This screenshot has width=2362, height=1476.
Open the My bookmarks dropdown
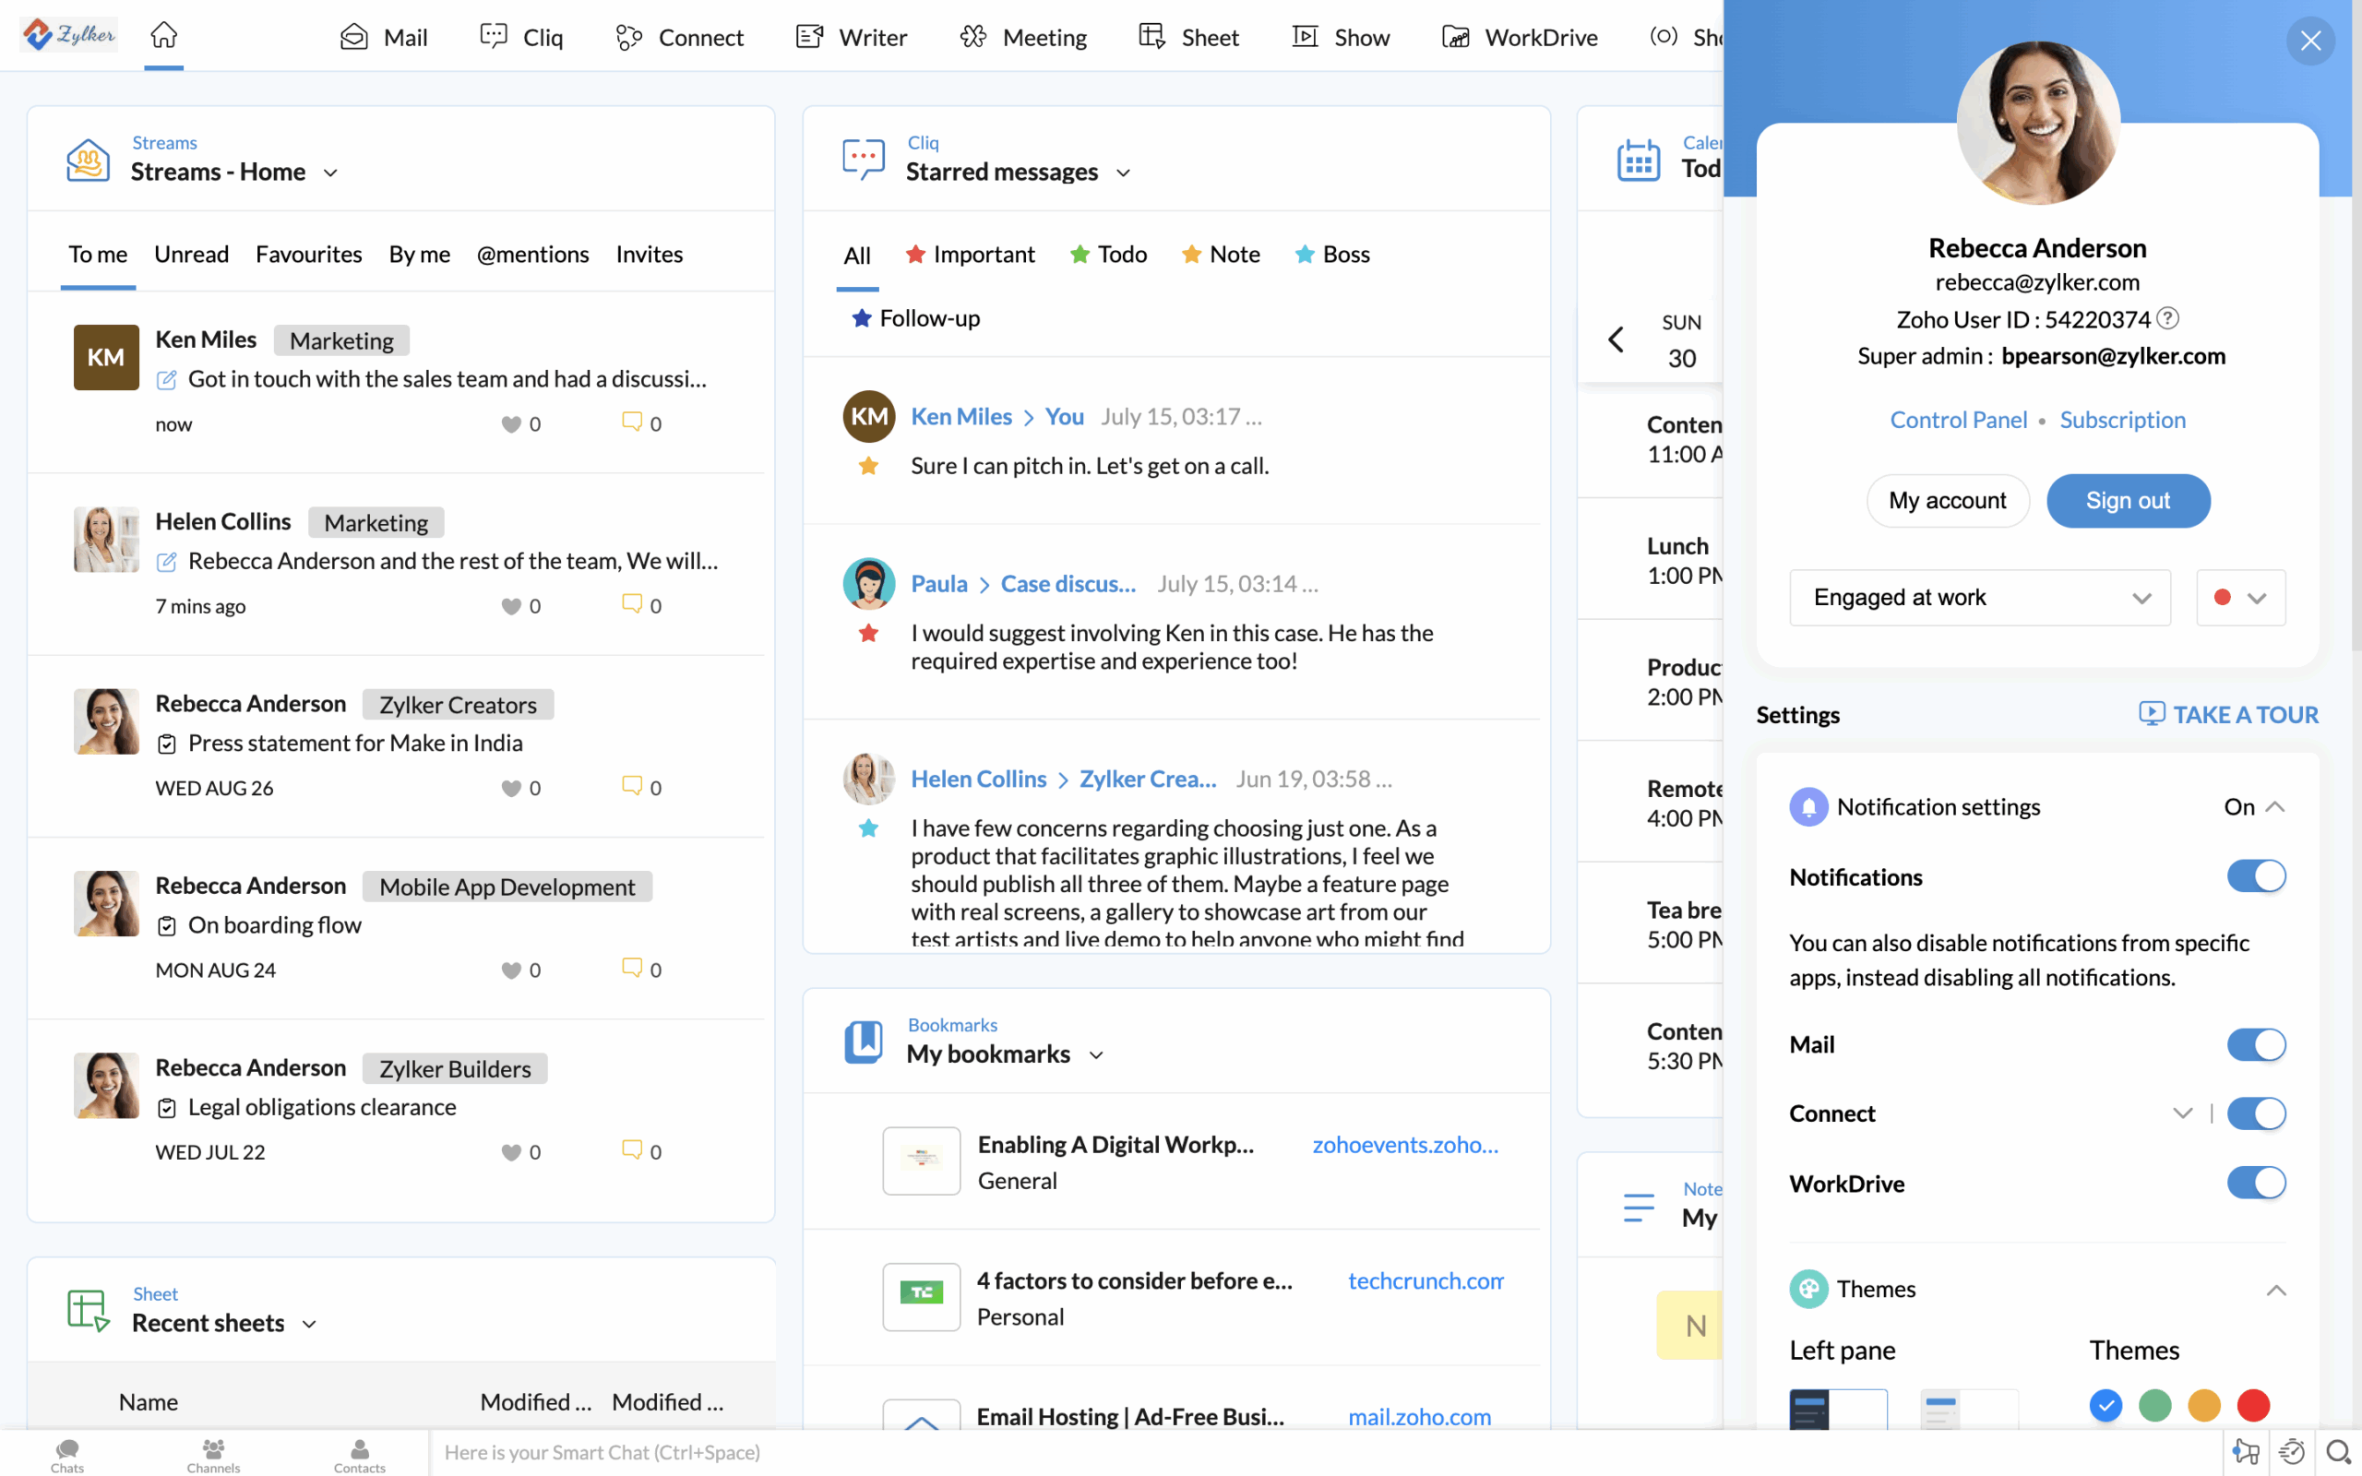click(x=1096, y=1055)
